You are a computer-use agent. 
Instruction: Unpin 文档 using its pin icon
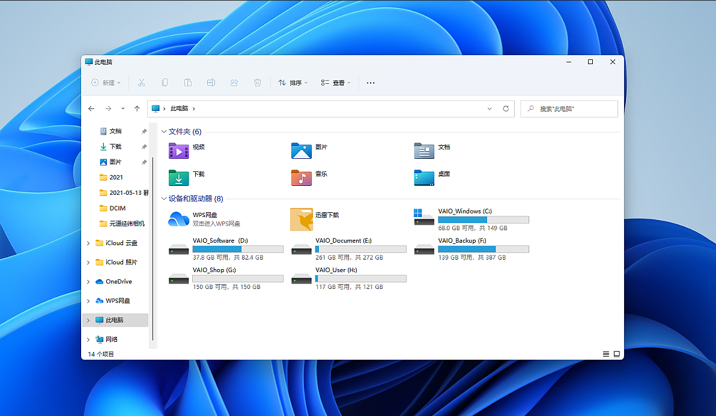point(144,131)
